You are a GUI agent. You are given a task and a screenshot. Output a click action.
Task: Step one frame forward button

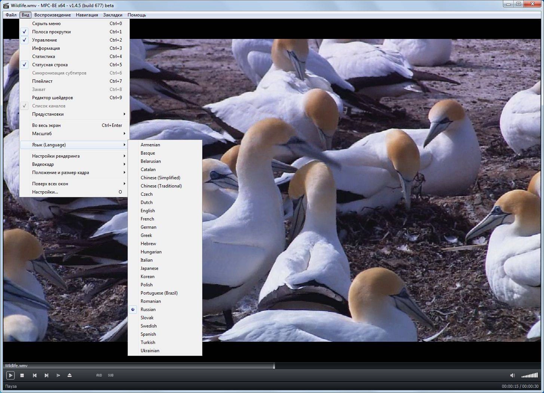point(58,375)
